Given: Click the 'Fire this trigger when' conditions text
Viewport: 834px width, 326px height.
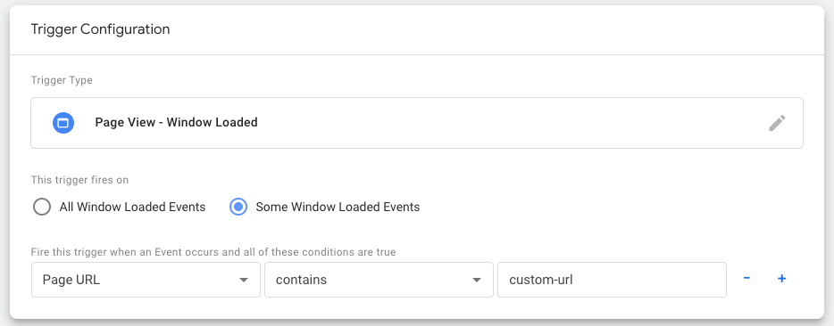Looking at the screenshot, I should pyautogui.click(x=213, y=252).
